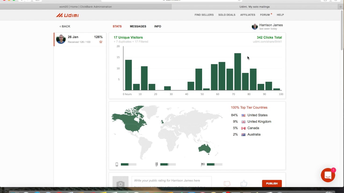344x193 pixels.
Task: Click the United Kingdom flag icon
Action: [243, 122]
